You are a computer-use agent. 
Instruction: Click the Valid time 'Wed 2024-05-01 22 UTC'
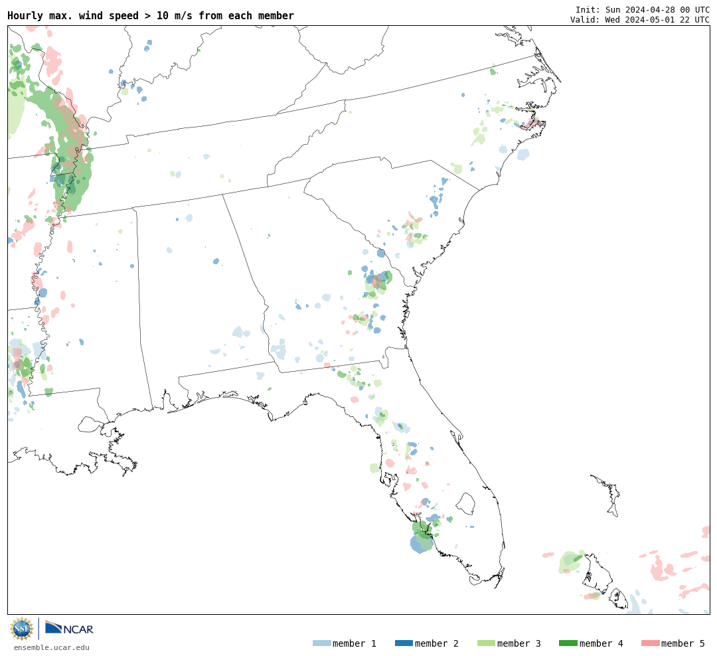657,20
